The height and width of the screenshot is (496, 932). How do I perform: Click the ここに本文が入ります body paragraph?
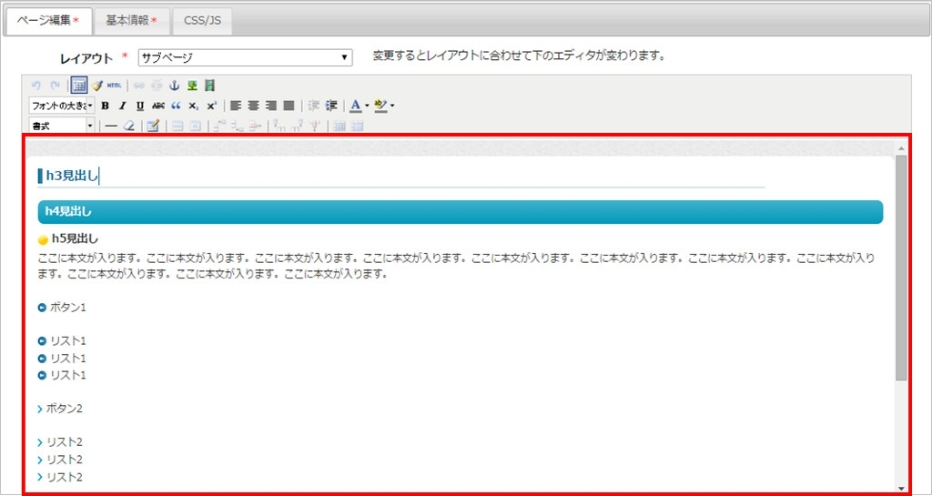click(x=456, y=267)
